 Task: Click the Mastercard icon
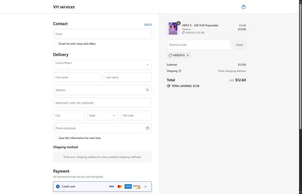point(119,186)
